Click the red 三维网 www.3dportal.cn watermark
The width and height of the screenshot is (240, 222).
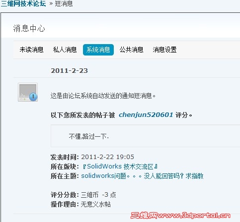181,216
